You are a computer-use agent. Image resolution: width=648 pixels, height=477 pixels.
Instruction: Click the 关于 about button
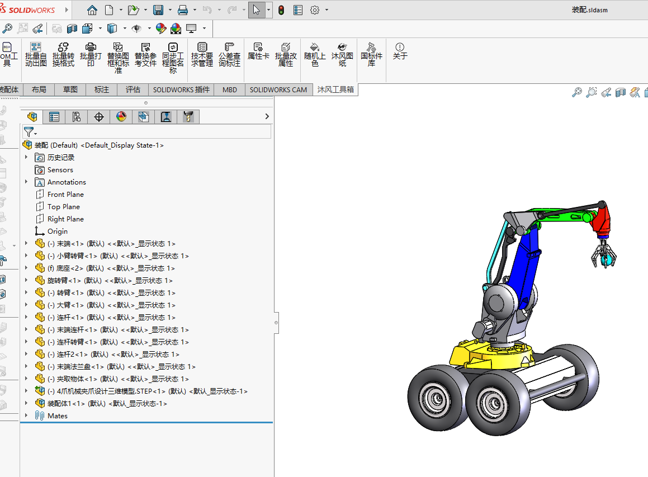[400, 51]
